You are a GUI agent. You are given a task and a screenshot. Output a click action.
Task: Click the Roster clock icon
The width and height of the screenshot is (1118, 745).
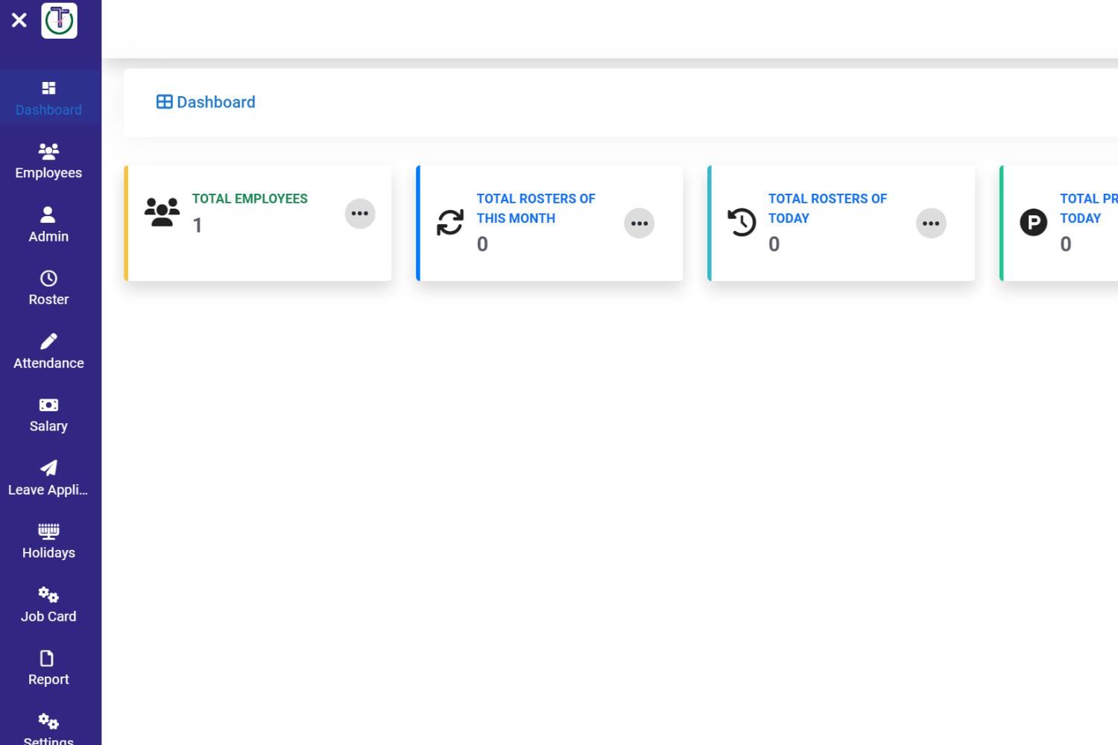48,279
